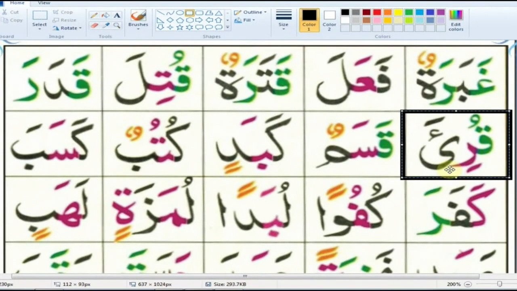517x291 pixels.
Task: Choose the Hexagon shape
Action: pos(189,20)
